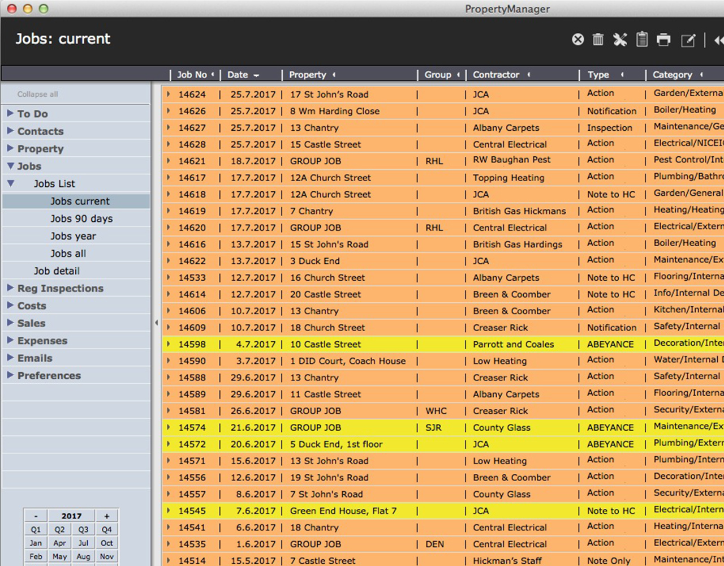The image size is (724, 566).
Task: Expand the Reg Inspections section
Action: coord(10,288)
